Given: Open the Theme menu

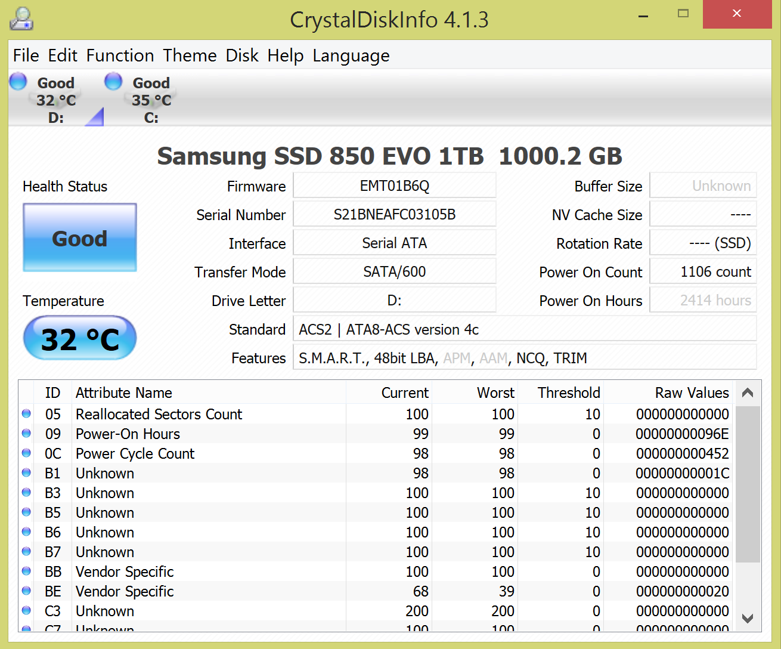Looking at the screenshot, I should click(190, 55).
